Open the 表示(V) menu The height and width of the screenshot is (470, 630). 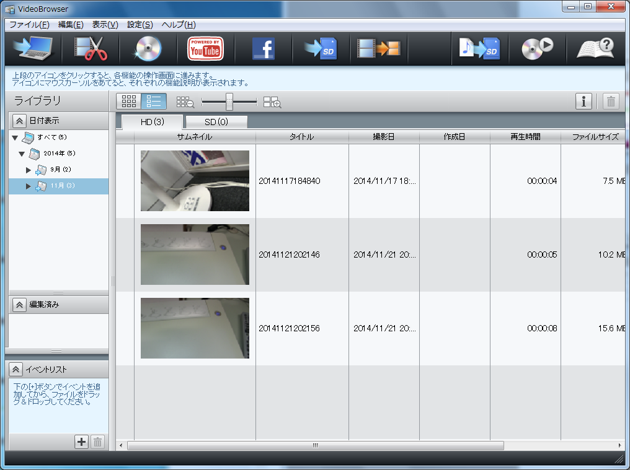point(105,25)
